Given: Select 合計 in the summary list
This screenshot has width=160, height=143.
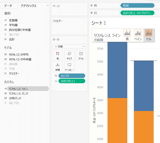Looking at the screenshot, I should pos(12,39).
